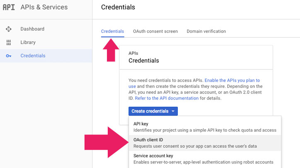This screenshot has width=300, height=168.
Task: Open the Dashboard sidebar item label
Action: pos(32,29)
